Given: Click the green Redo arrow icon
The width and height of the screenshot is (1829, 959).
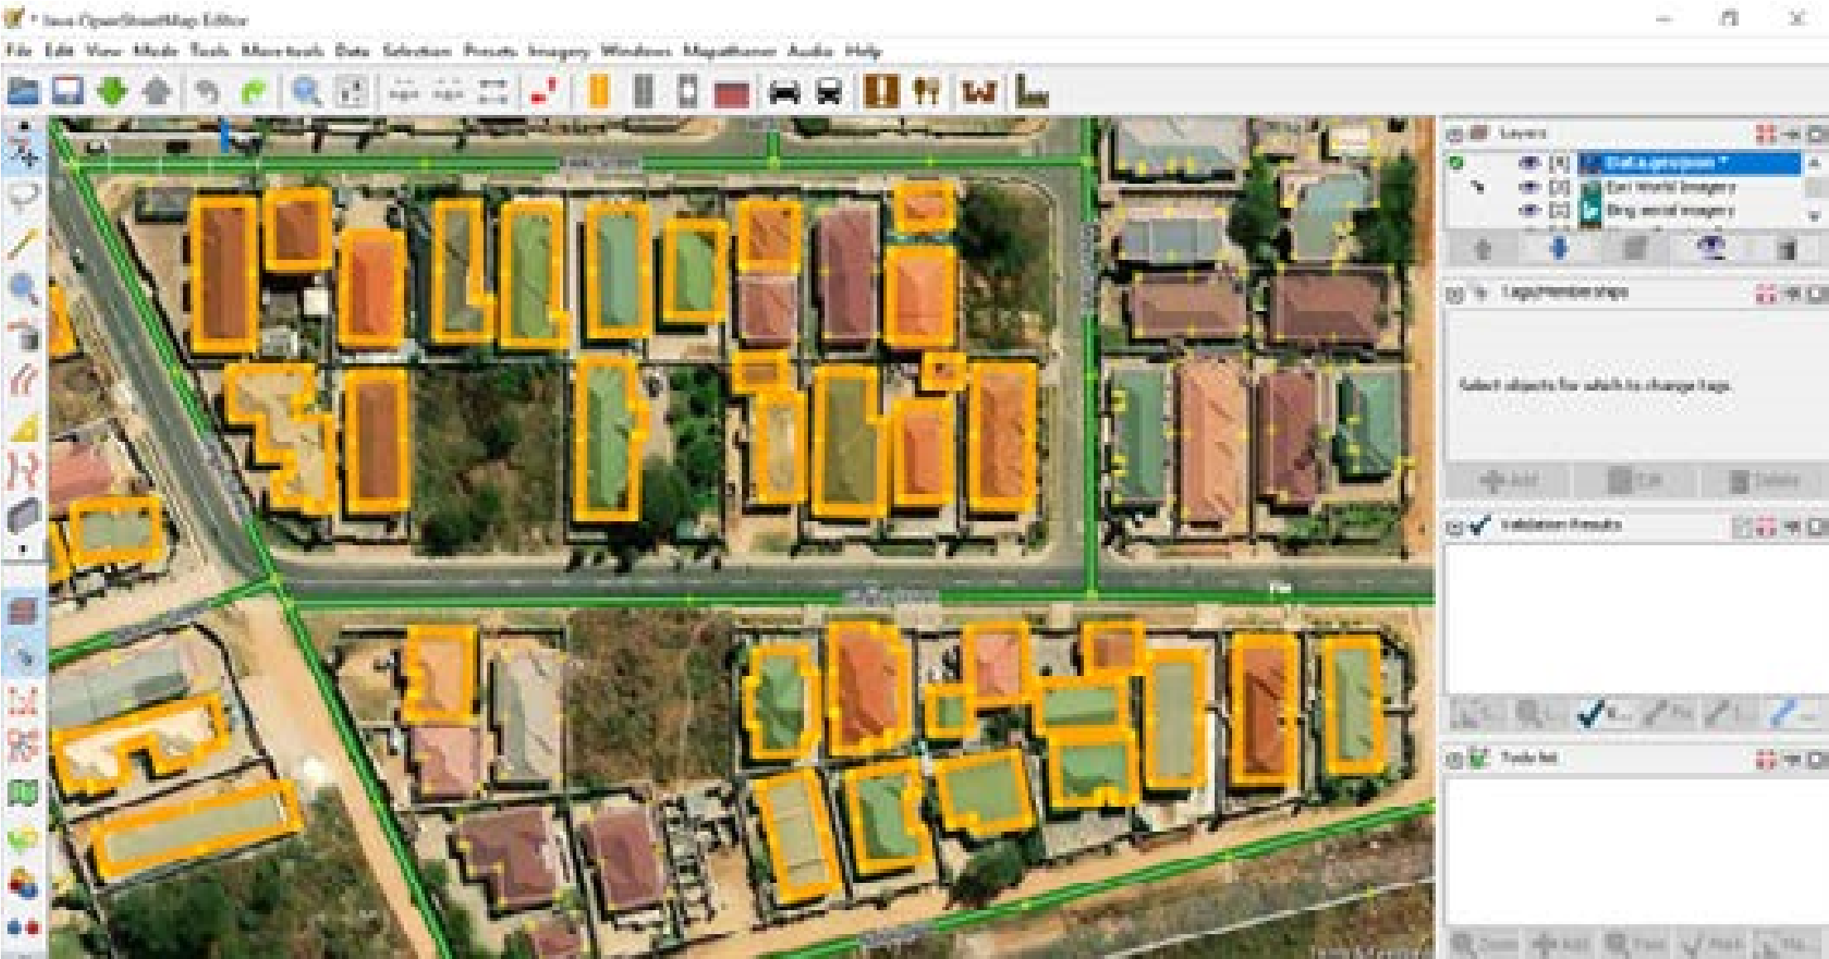Looking at the screenshot, I should click(254, 91).
